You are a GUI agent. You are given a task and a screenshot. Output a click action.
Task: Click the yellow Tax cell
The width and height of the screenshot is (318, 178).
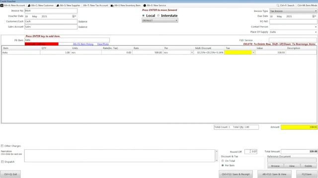(x=238, y=52)
